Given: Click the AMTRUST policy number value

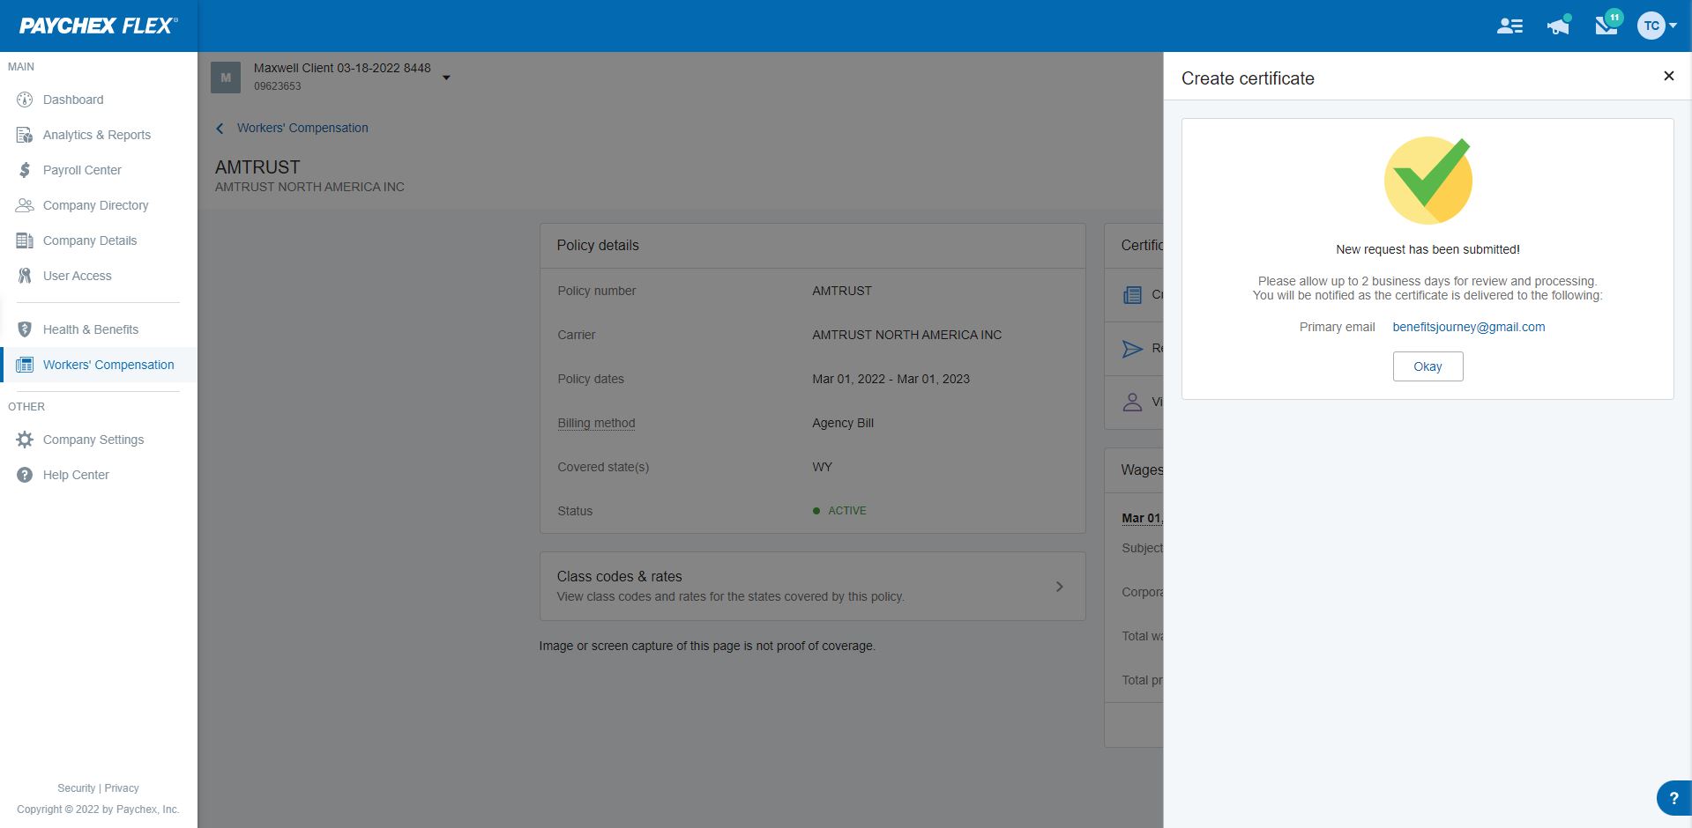Looking at the screenshot, I should point(842,291).
